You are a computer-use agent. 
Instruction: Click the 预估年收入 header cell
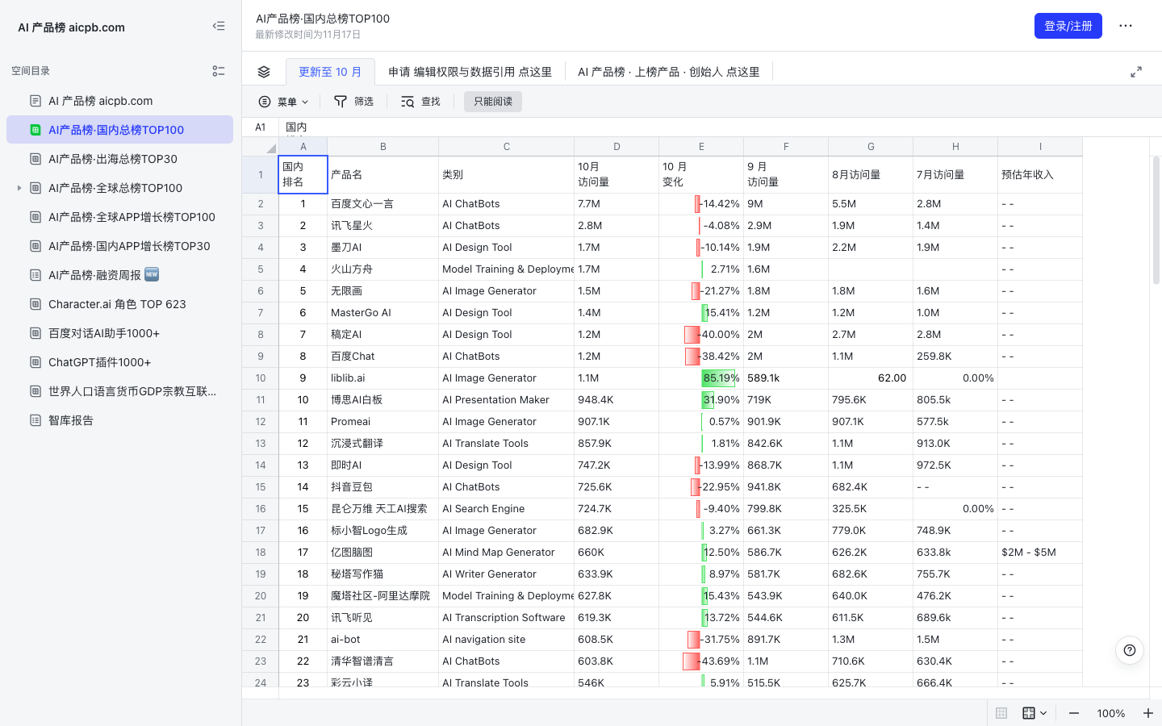click(x=1040, y=175)
